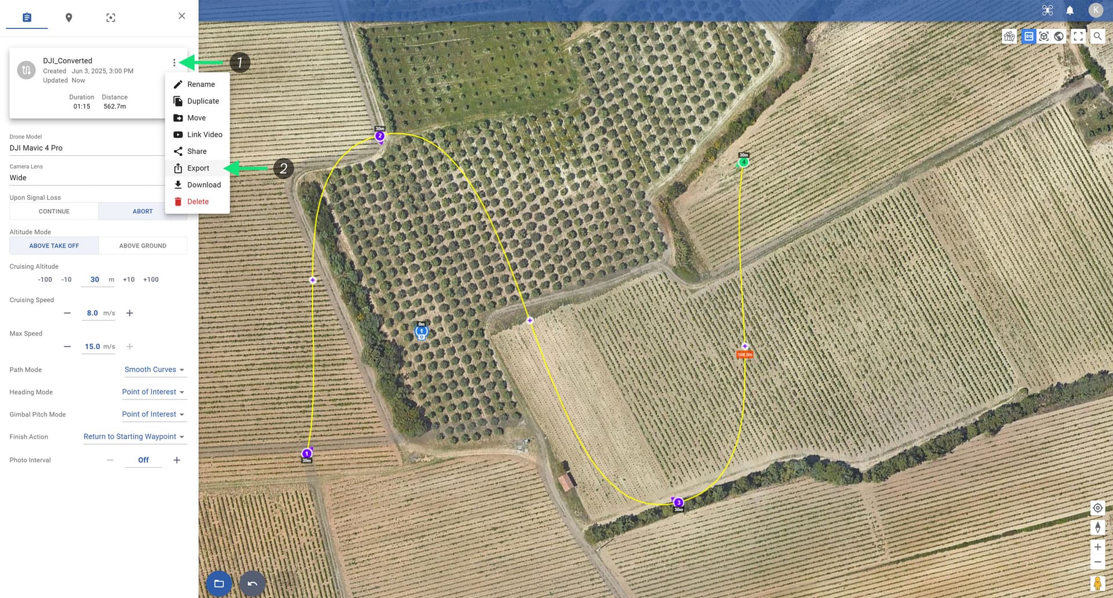Open the Finish Action dropdown
Screen dimensions: 1113x598
tap(134, 437)
